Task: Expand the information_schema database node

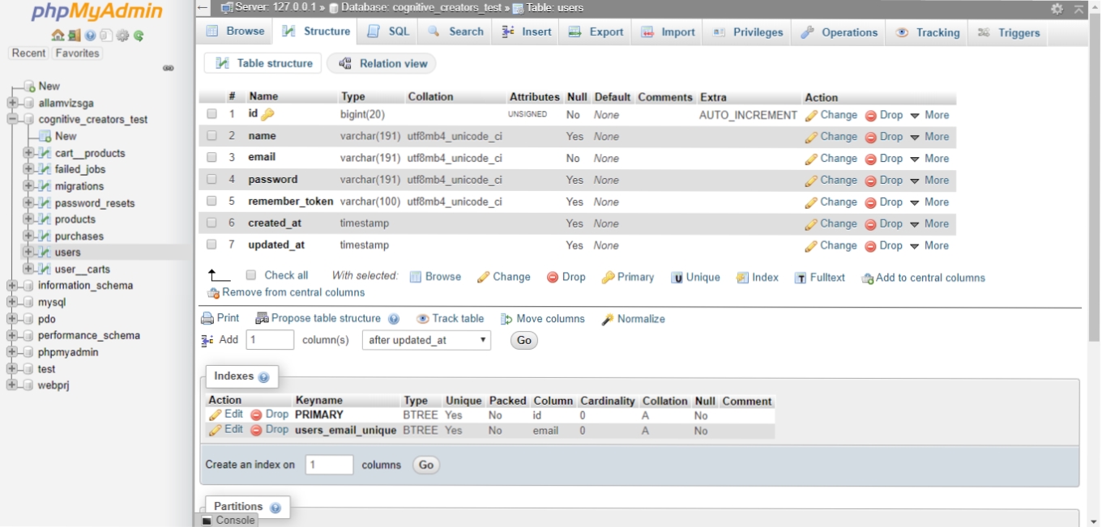Action: click(12, 286)
